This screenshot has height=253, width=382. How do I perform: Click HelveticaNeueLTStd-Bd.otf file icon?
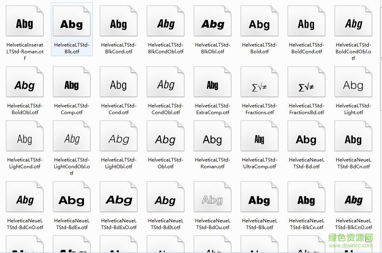(306, 136)
